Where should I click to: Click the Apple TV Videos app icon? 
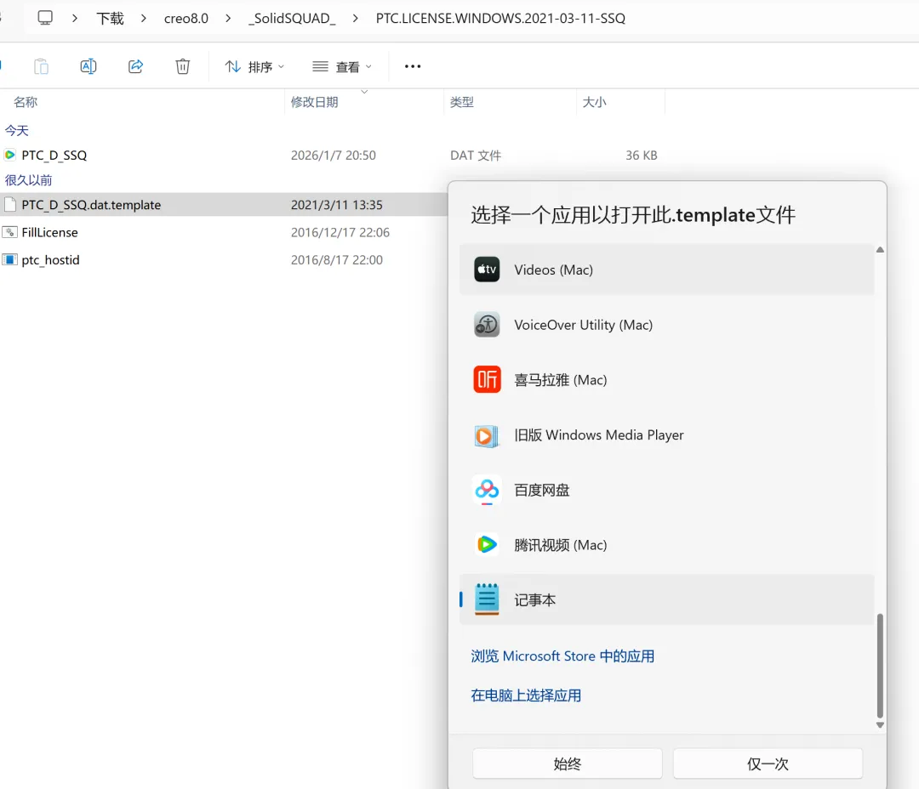tap(487, 270)
